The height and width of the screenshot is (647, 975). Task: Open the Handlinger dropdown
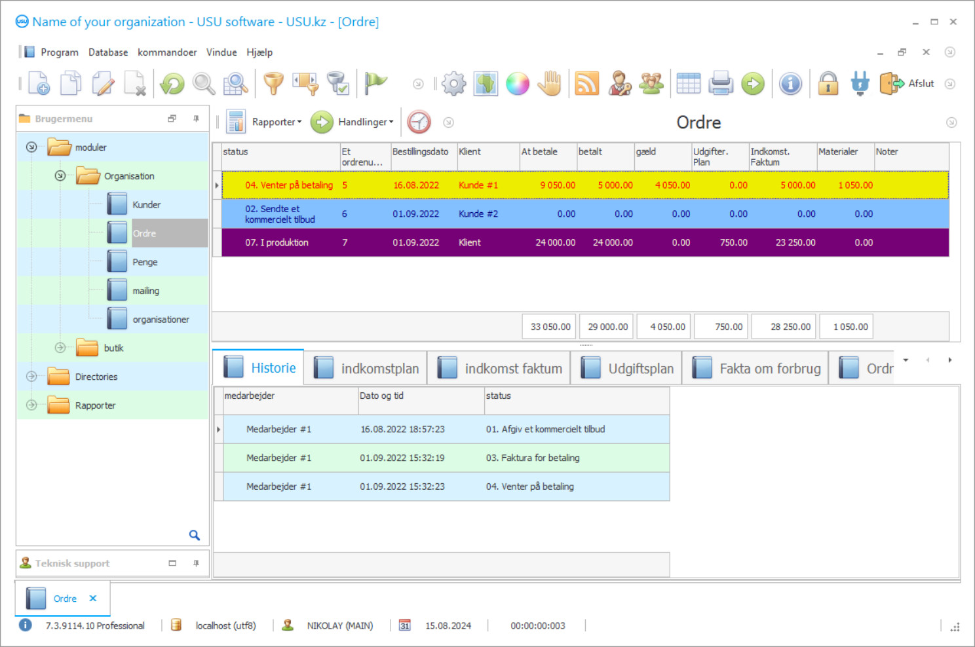365,122
